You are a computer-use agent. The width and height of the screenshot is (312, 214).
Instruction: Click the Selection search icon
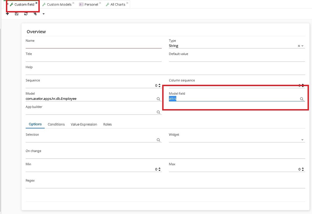click(158, 140)
